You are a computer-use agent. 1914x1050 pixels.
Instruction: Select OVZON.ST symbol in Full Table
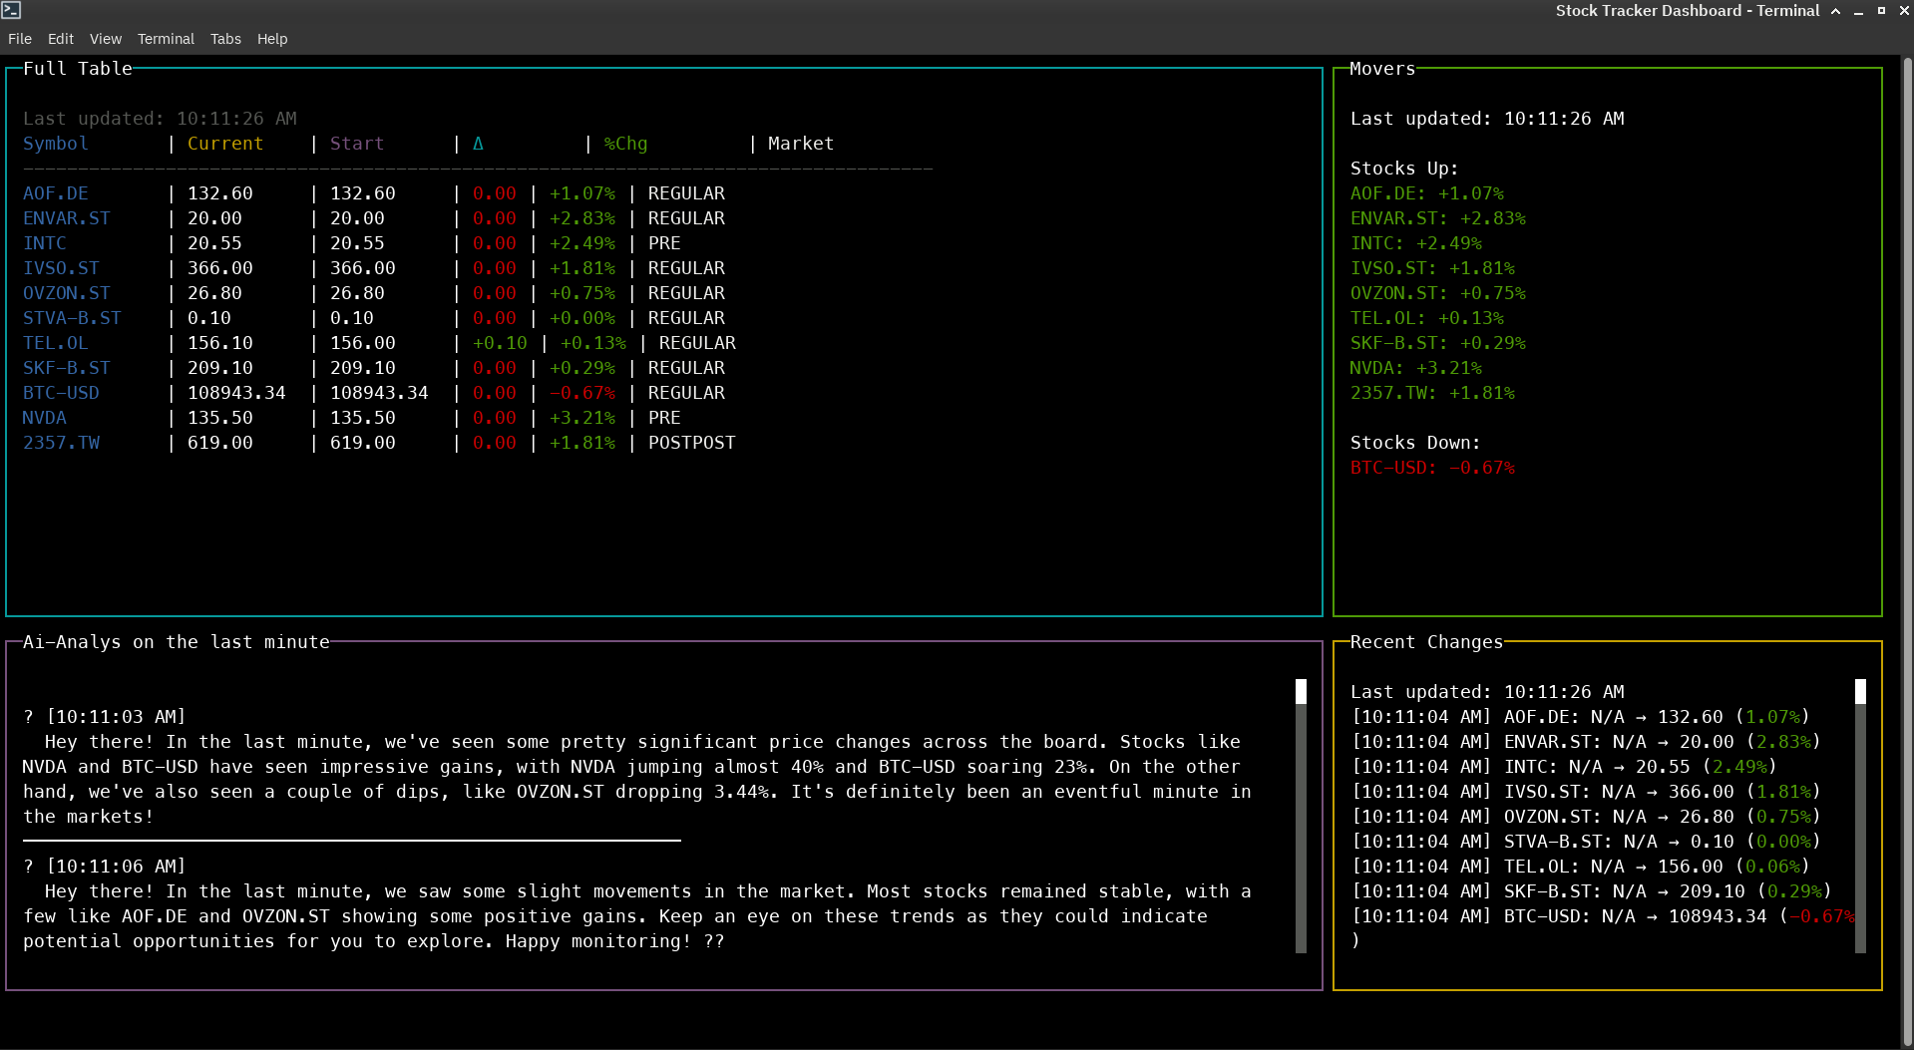[x=67, y=293]
